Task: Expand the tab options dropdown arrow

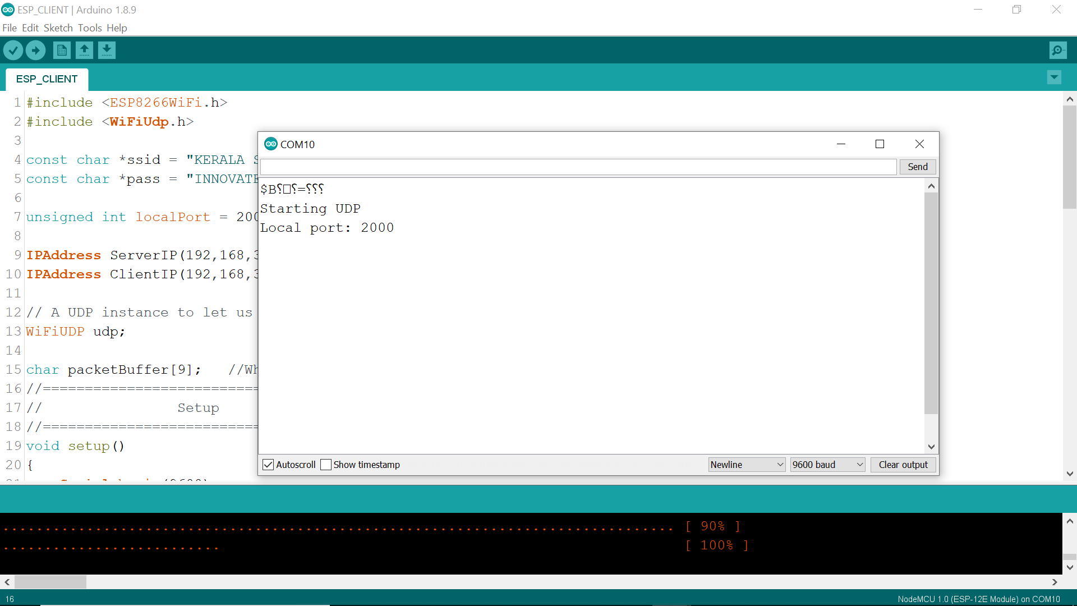Action: pyautogui.click(x=1054, y=77)
